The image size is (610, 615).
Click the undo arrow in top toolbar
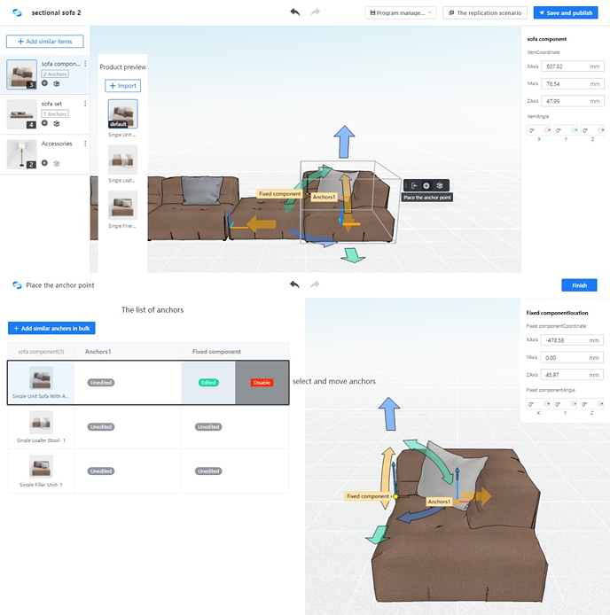294,12
